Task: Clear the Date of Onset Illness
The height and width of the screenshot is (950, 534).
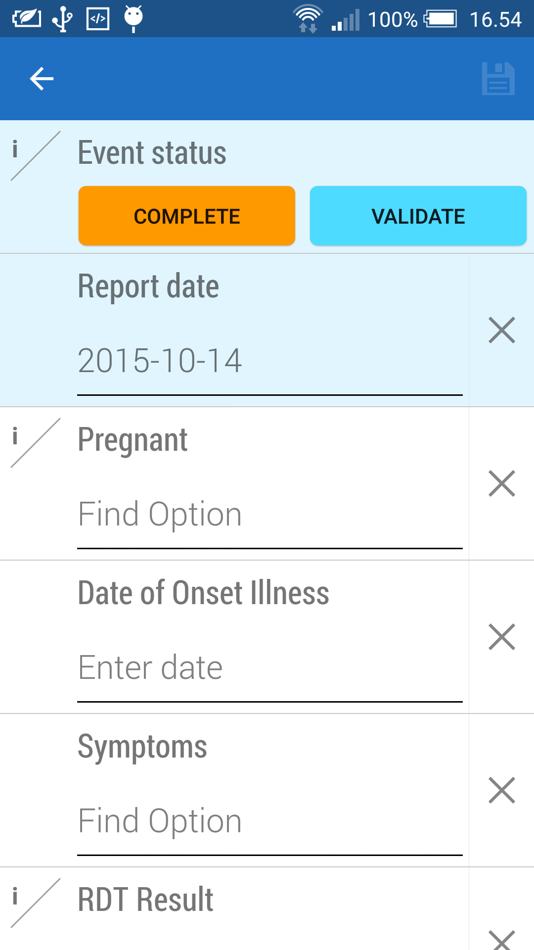Action: click(x=501, y=637)
